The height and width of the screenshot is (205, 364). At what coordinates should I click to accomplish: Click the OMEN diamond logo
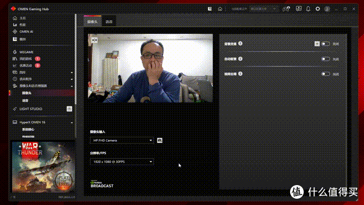13,9
